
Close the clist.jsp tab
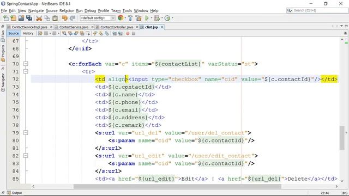click(162, 27)
